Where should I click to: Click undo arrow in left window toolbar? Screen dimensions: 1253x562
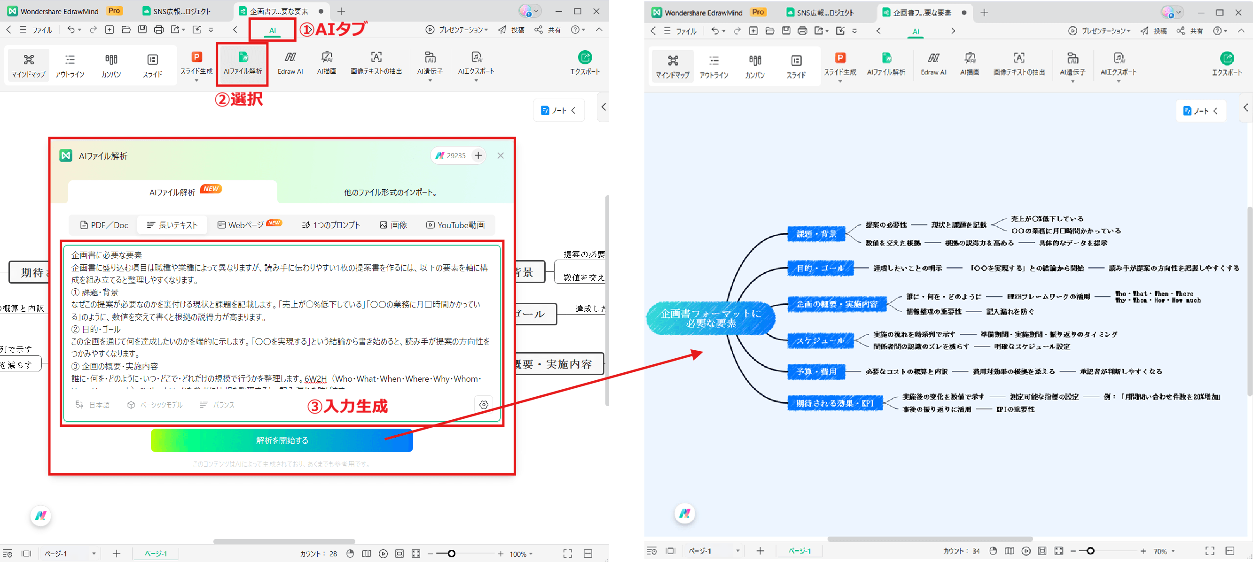71,30
